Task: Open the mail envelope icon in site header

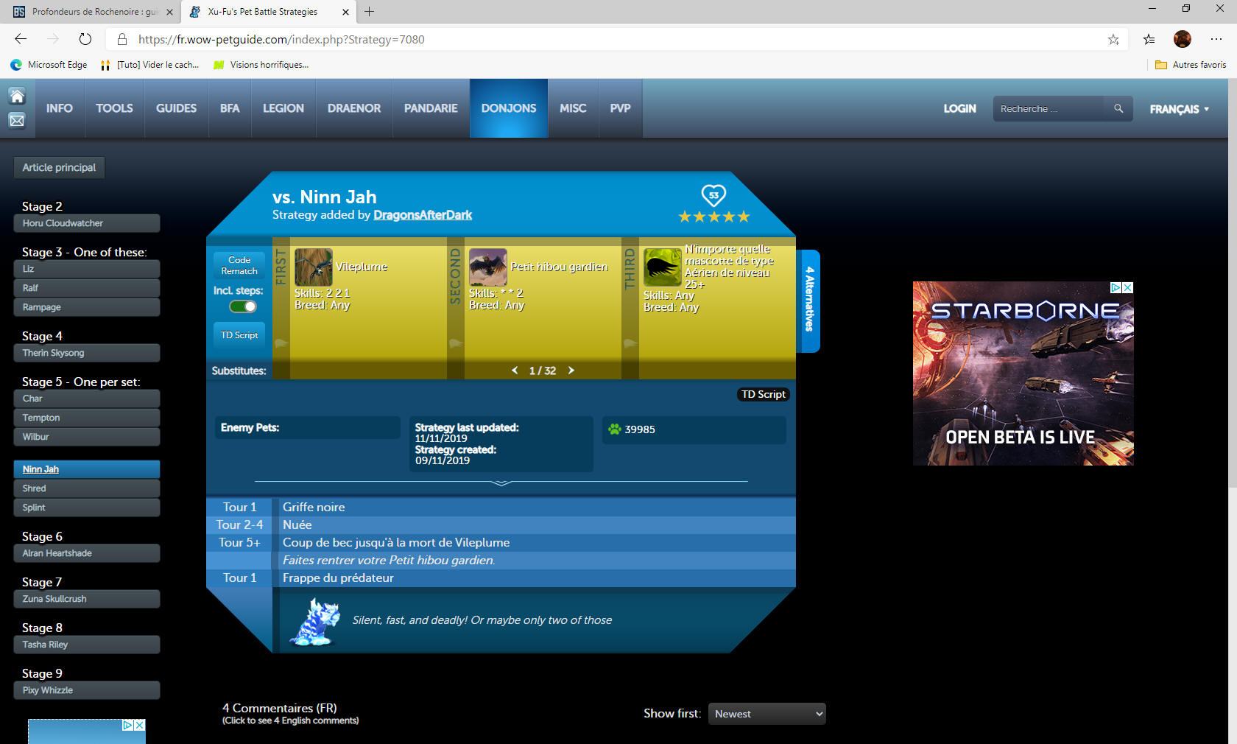Action: pyautogui.click(x=17, y=120)
